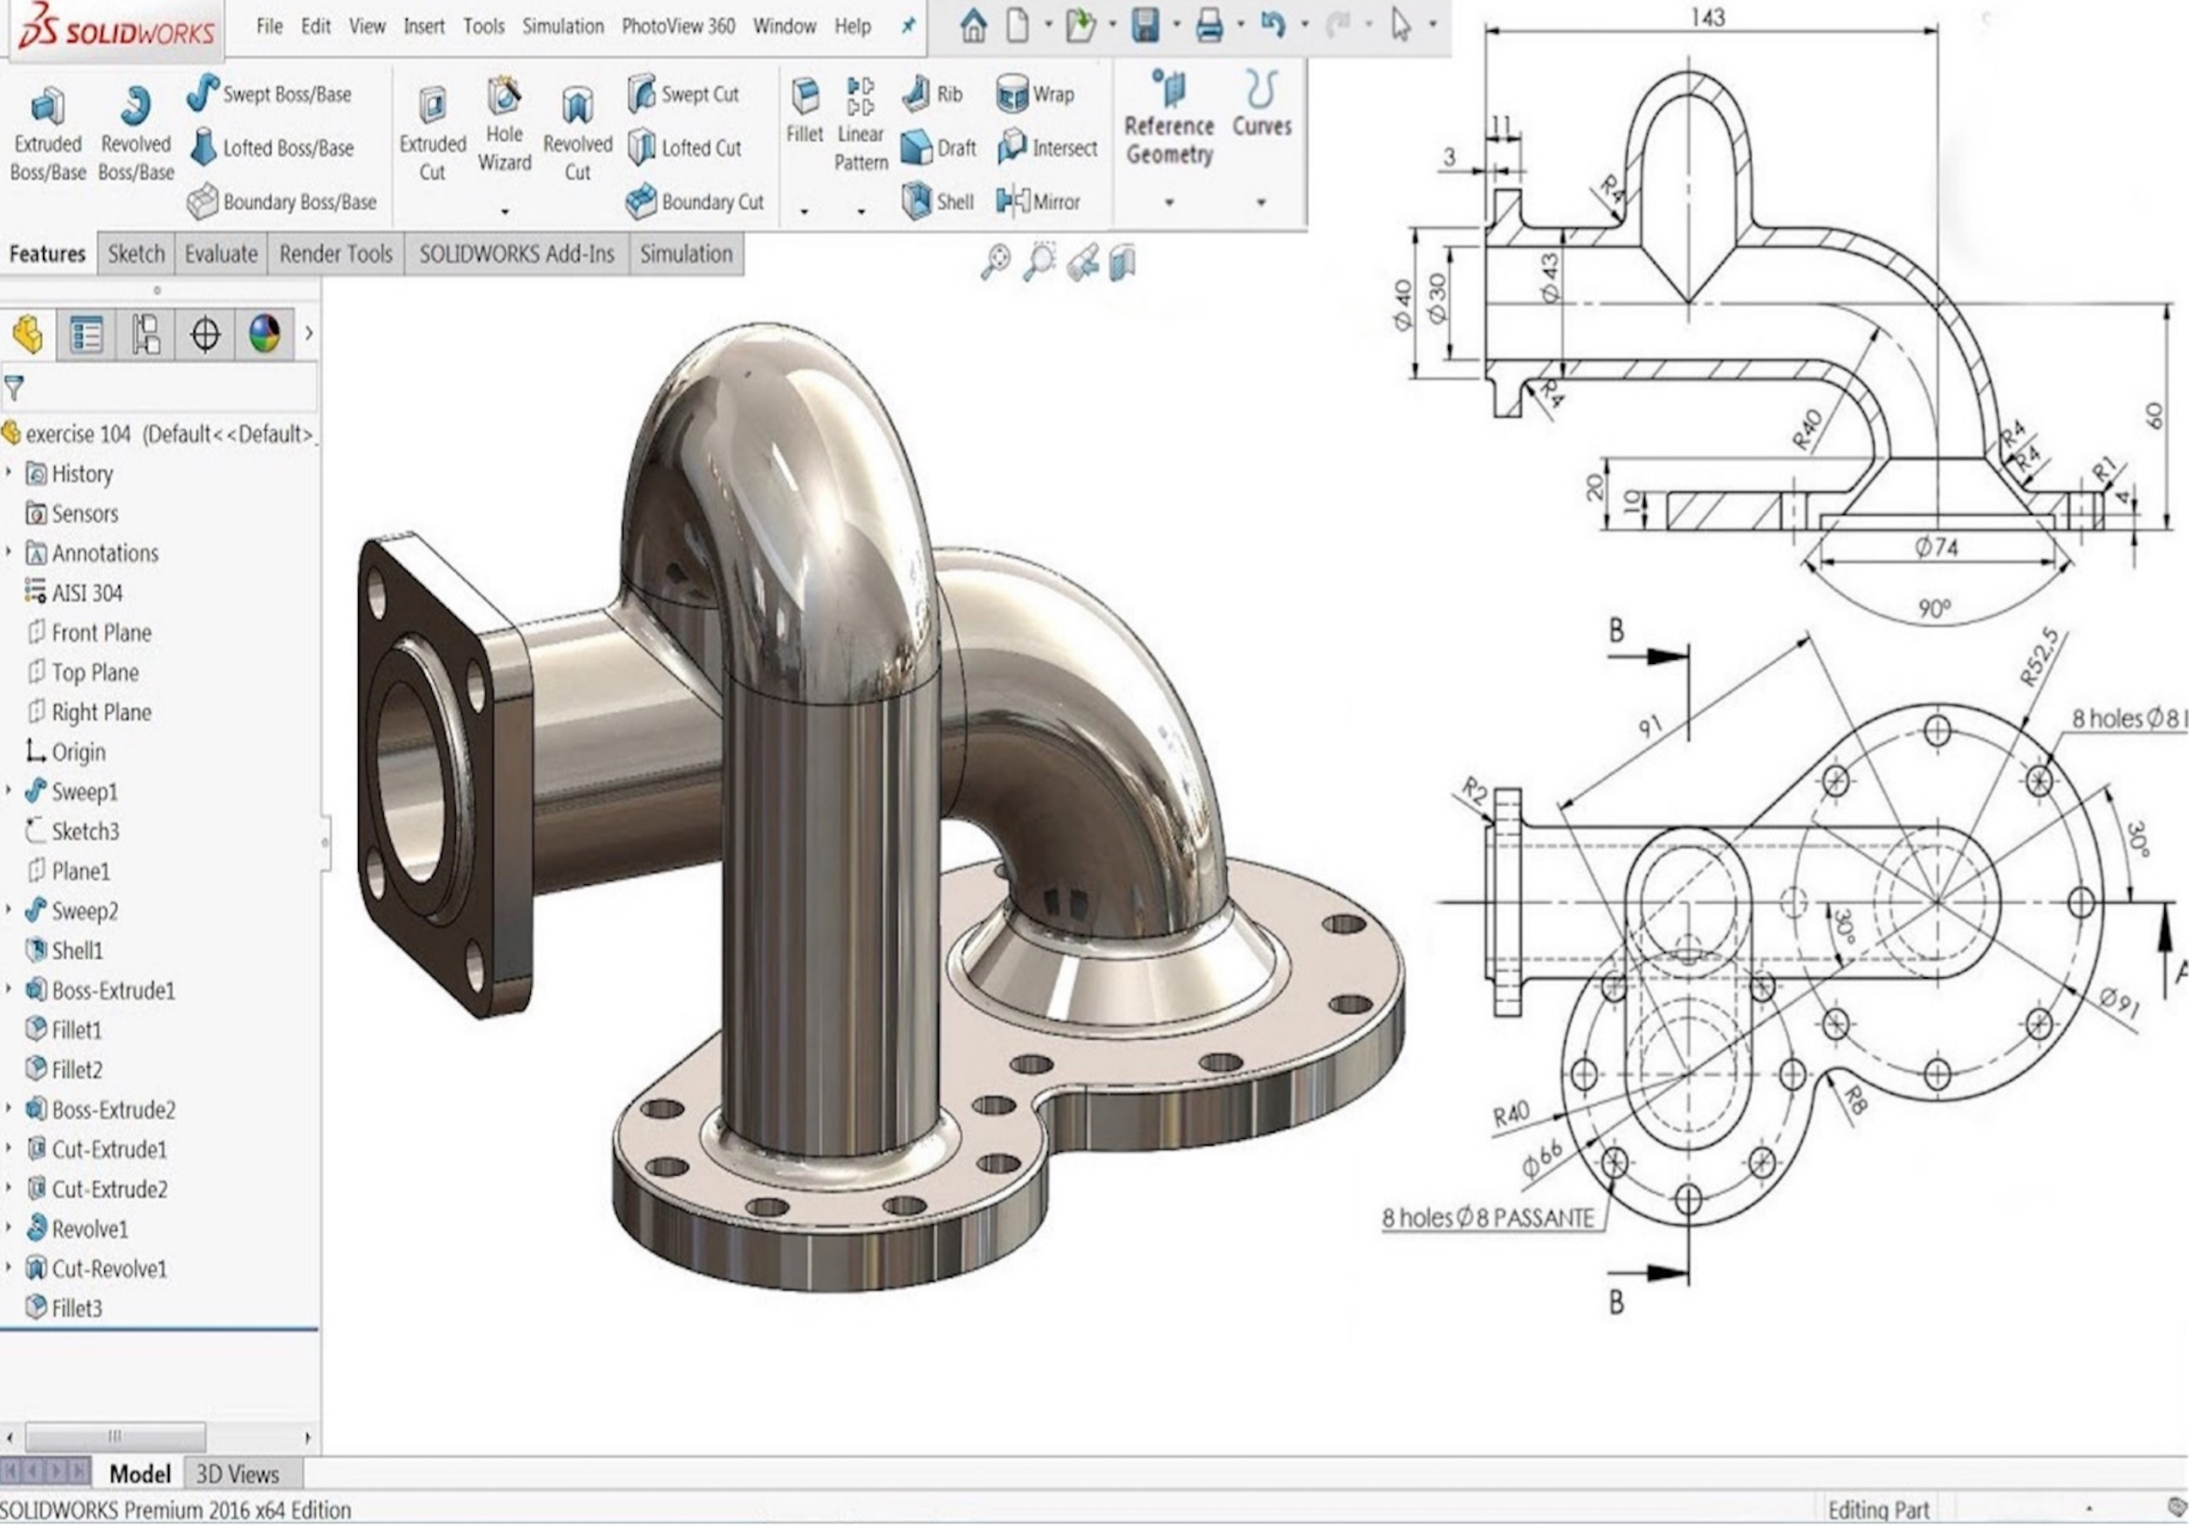Open the DisplayManager appearance sphere tab
This screenshot has width=2189, height=1525.
point(264,335)
